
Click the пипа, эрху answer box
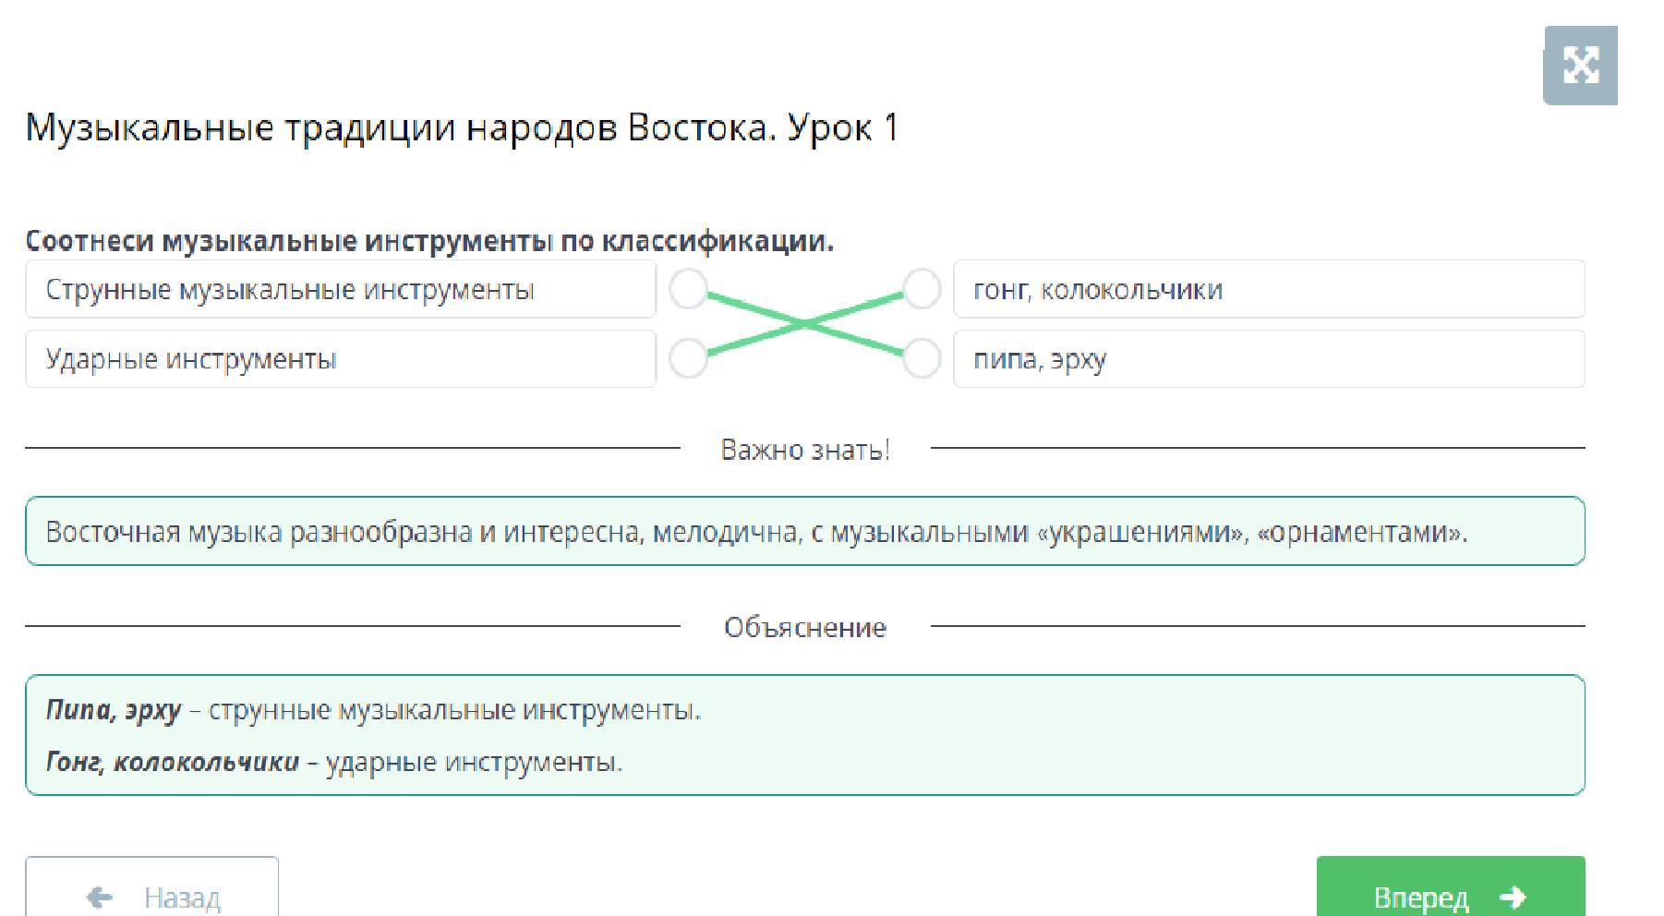(1269, 358)
